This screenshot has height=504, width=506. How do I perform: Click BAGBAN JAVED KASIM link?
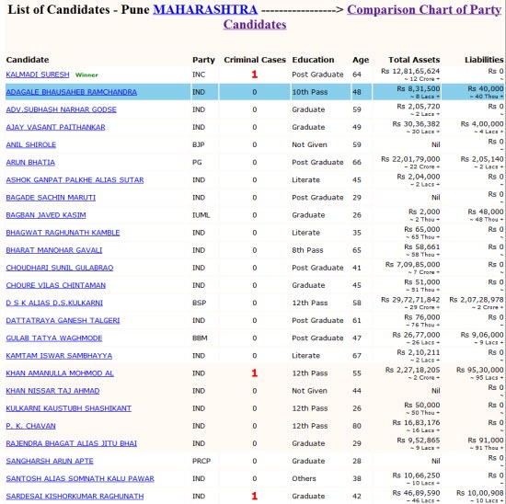[46, 215]
